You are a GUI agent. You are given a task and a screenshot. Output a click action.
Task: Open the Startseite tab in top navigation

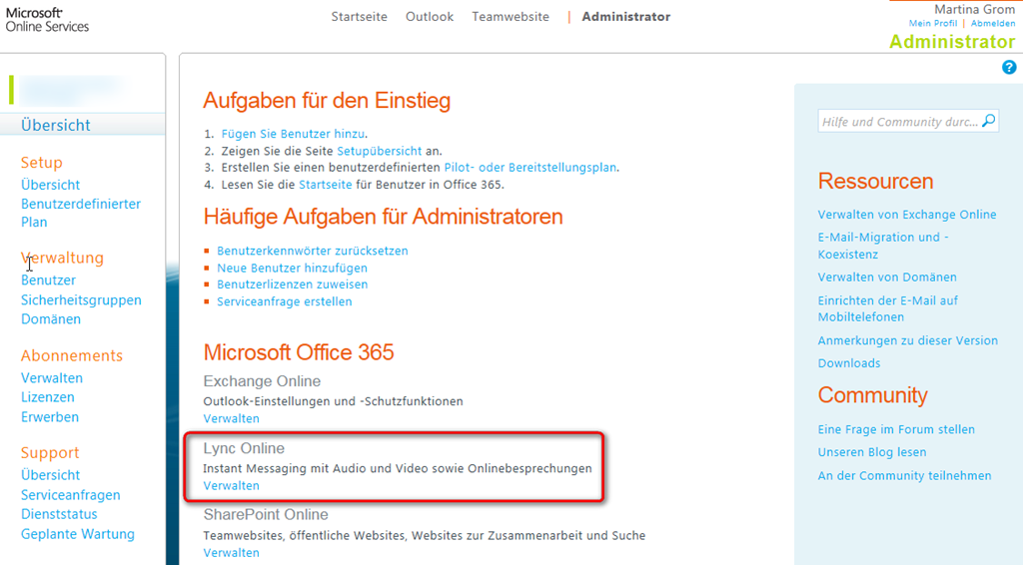click(359, 17)
